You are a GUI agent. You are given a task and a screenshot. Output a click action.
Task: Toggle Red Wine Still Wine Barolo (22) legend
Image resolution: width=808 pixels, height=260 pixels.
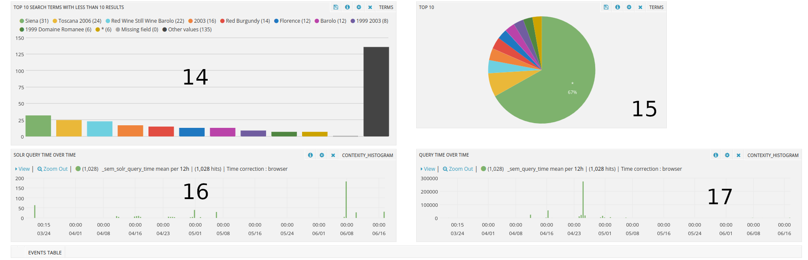tap(145, 21)
